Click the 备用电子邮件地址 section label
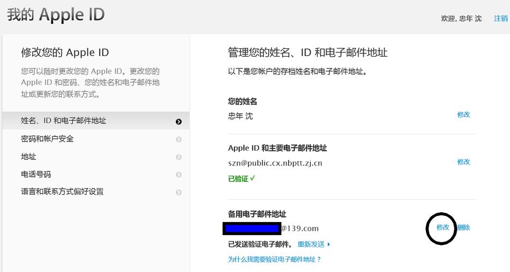 257,214
